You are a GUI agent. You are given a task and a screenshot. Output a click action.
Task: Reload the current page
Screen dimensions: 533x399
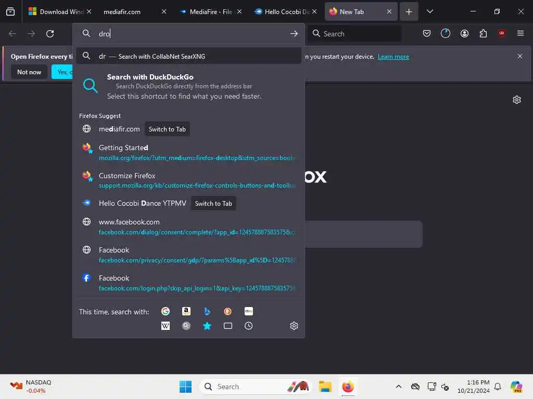click(50, 34)
